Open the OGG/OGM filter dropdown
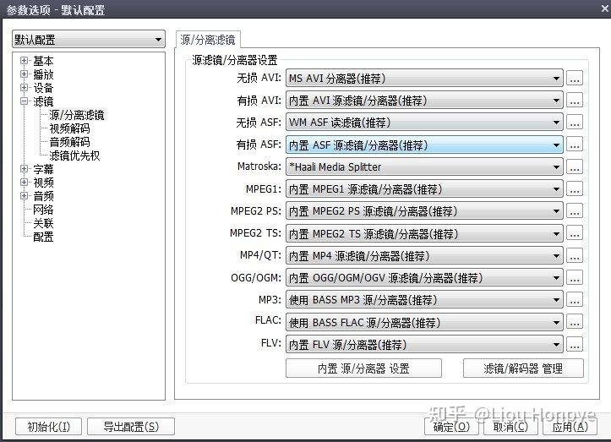The width and height of the screenshot is (611, 442). 424,278
